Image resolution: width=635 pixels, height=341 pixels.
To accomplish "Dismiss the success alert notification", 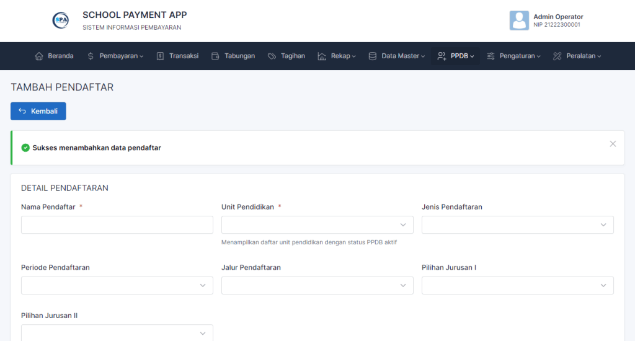I will [613, 144].
